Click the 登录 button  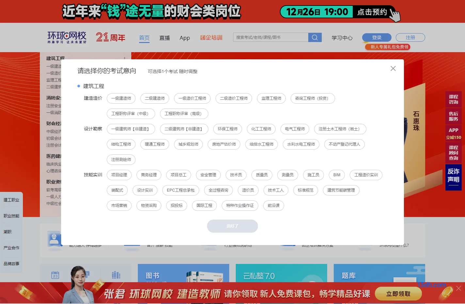377,37
